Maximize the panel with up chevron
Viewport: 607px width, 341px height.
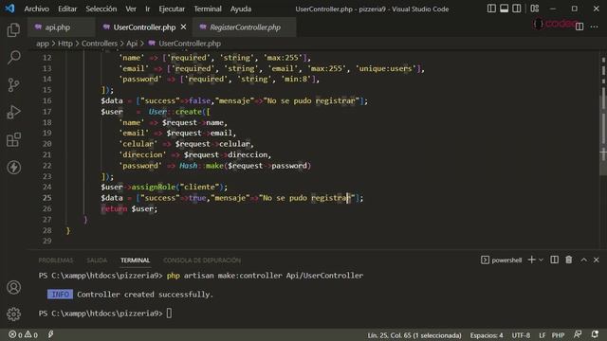(583, 260)
